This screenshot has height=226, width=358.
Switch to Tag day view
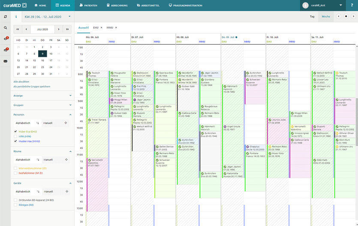(x=312, y=17)
